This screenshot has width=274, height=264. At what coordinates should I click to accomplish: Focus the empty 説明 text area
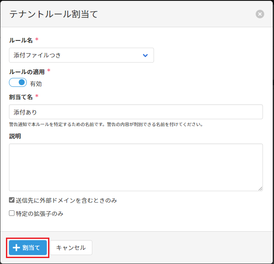[x=135, y=167]
